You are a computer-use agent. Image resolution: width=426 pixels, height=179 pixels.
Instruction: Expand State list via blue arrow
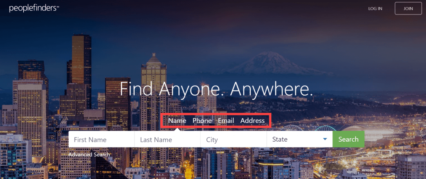(x=325, y=140)
